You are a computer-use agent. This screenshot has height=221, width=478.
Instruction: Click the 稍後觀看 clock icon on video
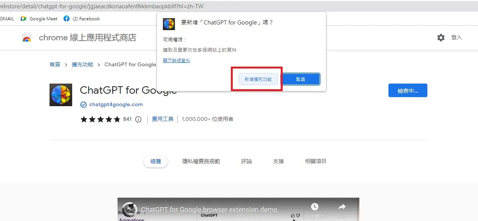pyautogui.click(x=315, y=207)
